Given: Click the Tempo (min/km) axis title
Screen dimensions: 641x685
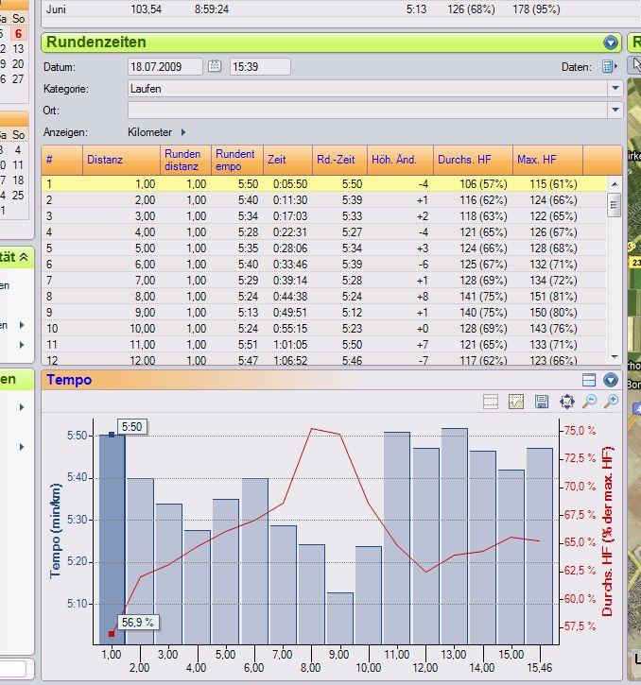Looking at the screenshot, I should point(56,531).
